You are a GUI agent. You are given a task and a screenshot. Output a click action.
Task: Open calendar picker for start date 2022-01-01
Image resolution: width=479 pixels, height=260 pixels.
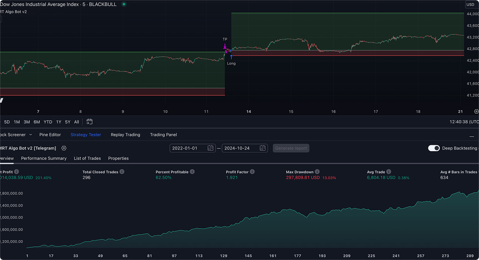(x=210, y=148)
